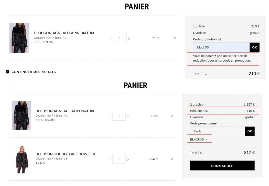
Task: Increase quantity in the upper cart's Biatrix row
Action: (x=129, y=38)
